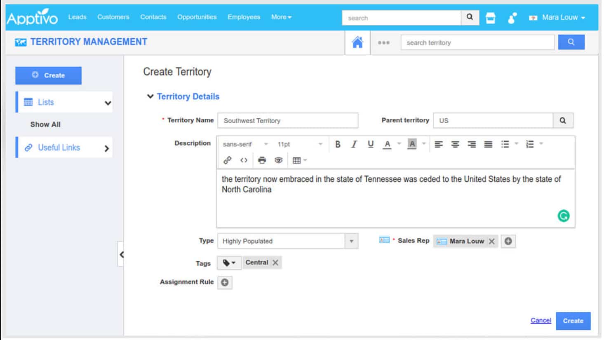Open table options dropdown arrow
The image size is (604, 340).
tap(305, 160)
